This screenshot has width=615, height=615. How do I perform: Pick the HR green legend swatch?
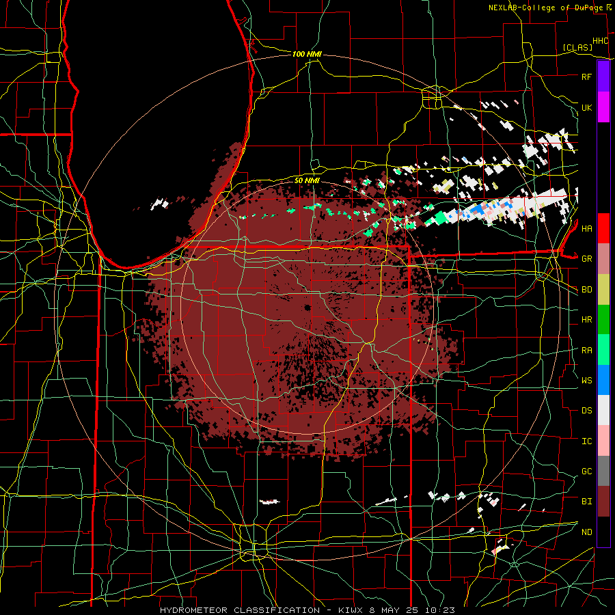pos(603,319)
